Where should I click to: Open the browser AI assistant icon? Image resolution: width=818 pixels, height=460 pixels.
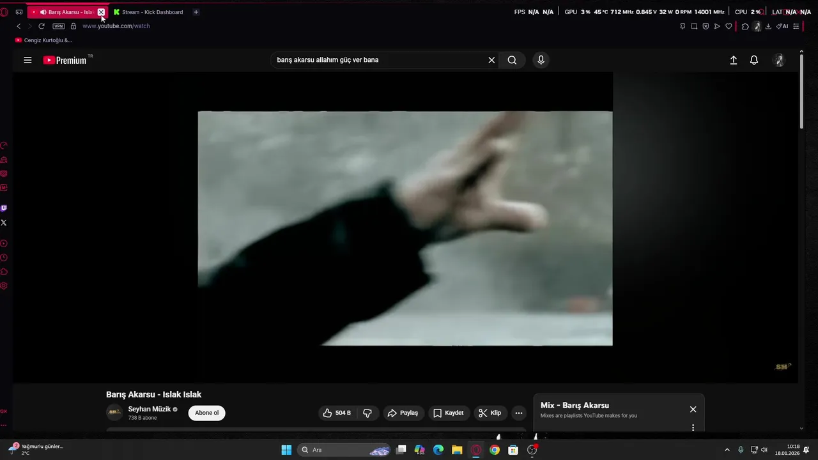coord(782,26)
